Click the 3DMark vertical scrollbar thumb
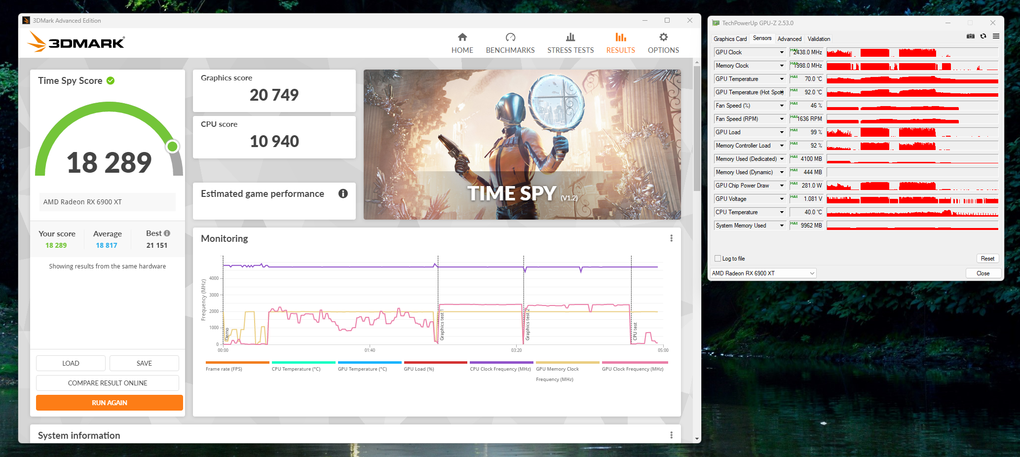The image size is (1020, 457). coord(697,128)
